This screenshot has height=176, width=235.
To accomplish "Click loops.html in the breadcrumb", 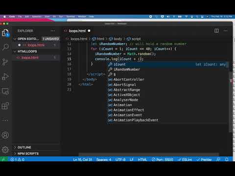I will 79,39.
